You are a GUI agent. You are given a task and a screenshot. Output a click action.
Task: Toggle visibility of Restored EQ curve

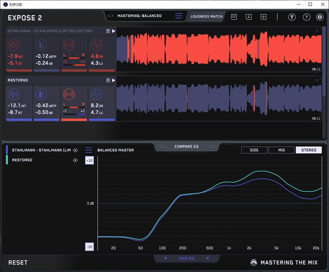point(75,160)
